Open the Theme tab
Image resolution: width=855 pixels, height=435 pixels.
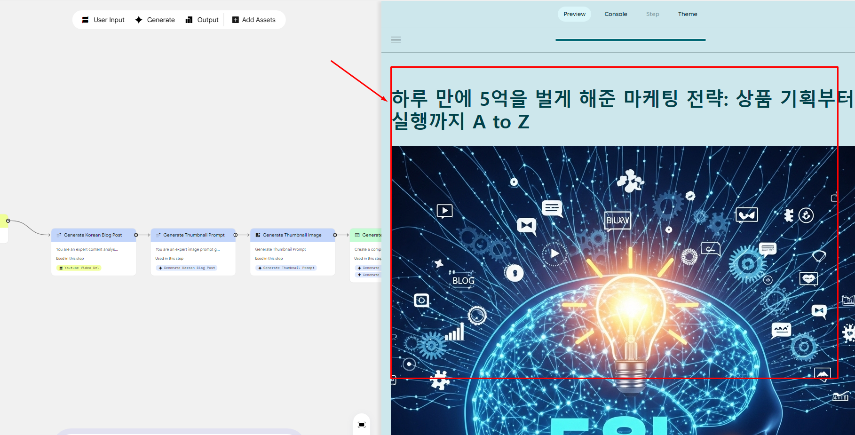pyautogui.click(x=688, y=14)
